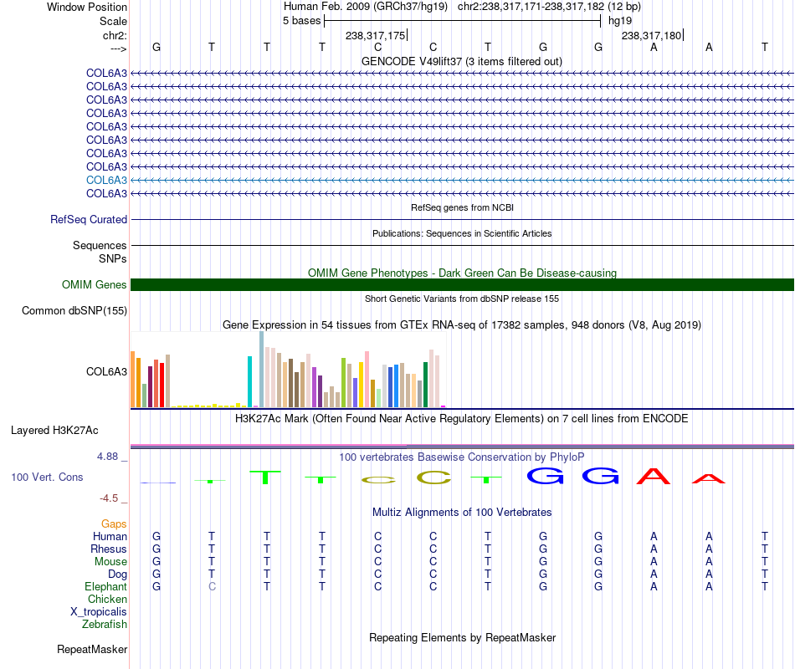Click the chr2: ruler label

tap(115, 35)
